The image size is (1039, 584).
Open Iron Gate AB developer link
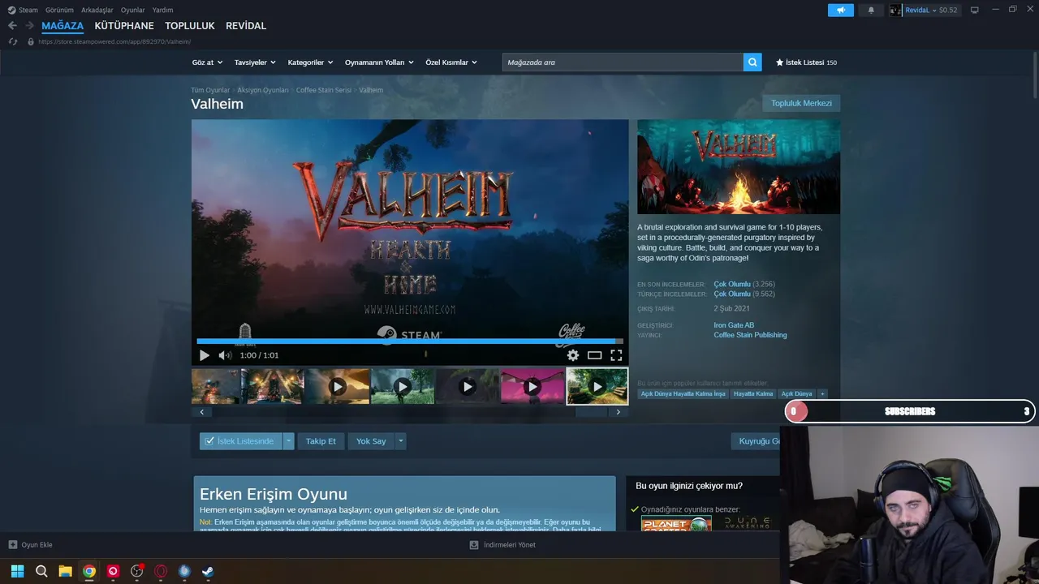[734, 325]
